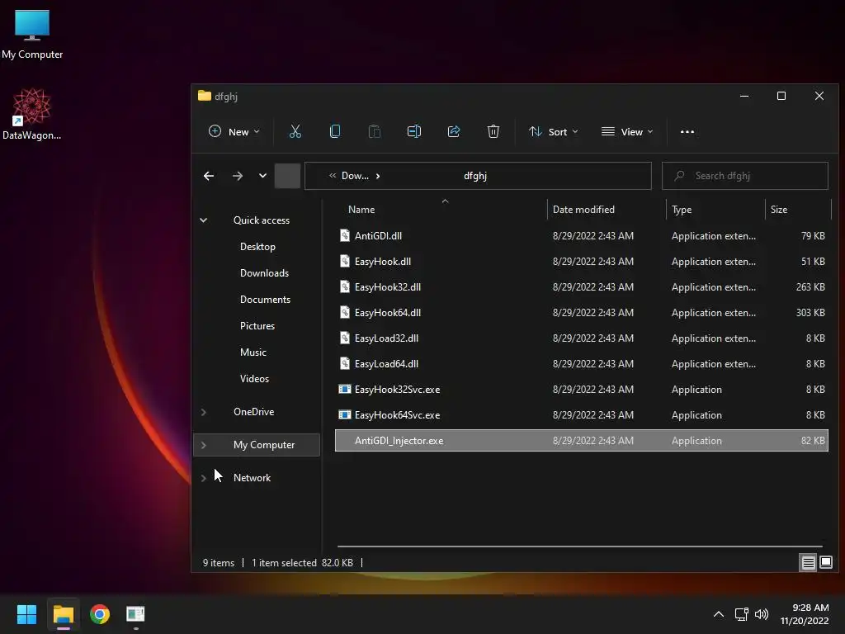Select the EasyHook64.dll file

[582, 313]
